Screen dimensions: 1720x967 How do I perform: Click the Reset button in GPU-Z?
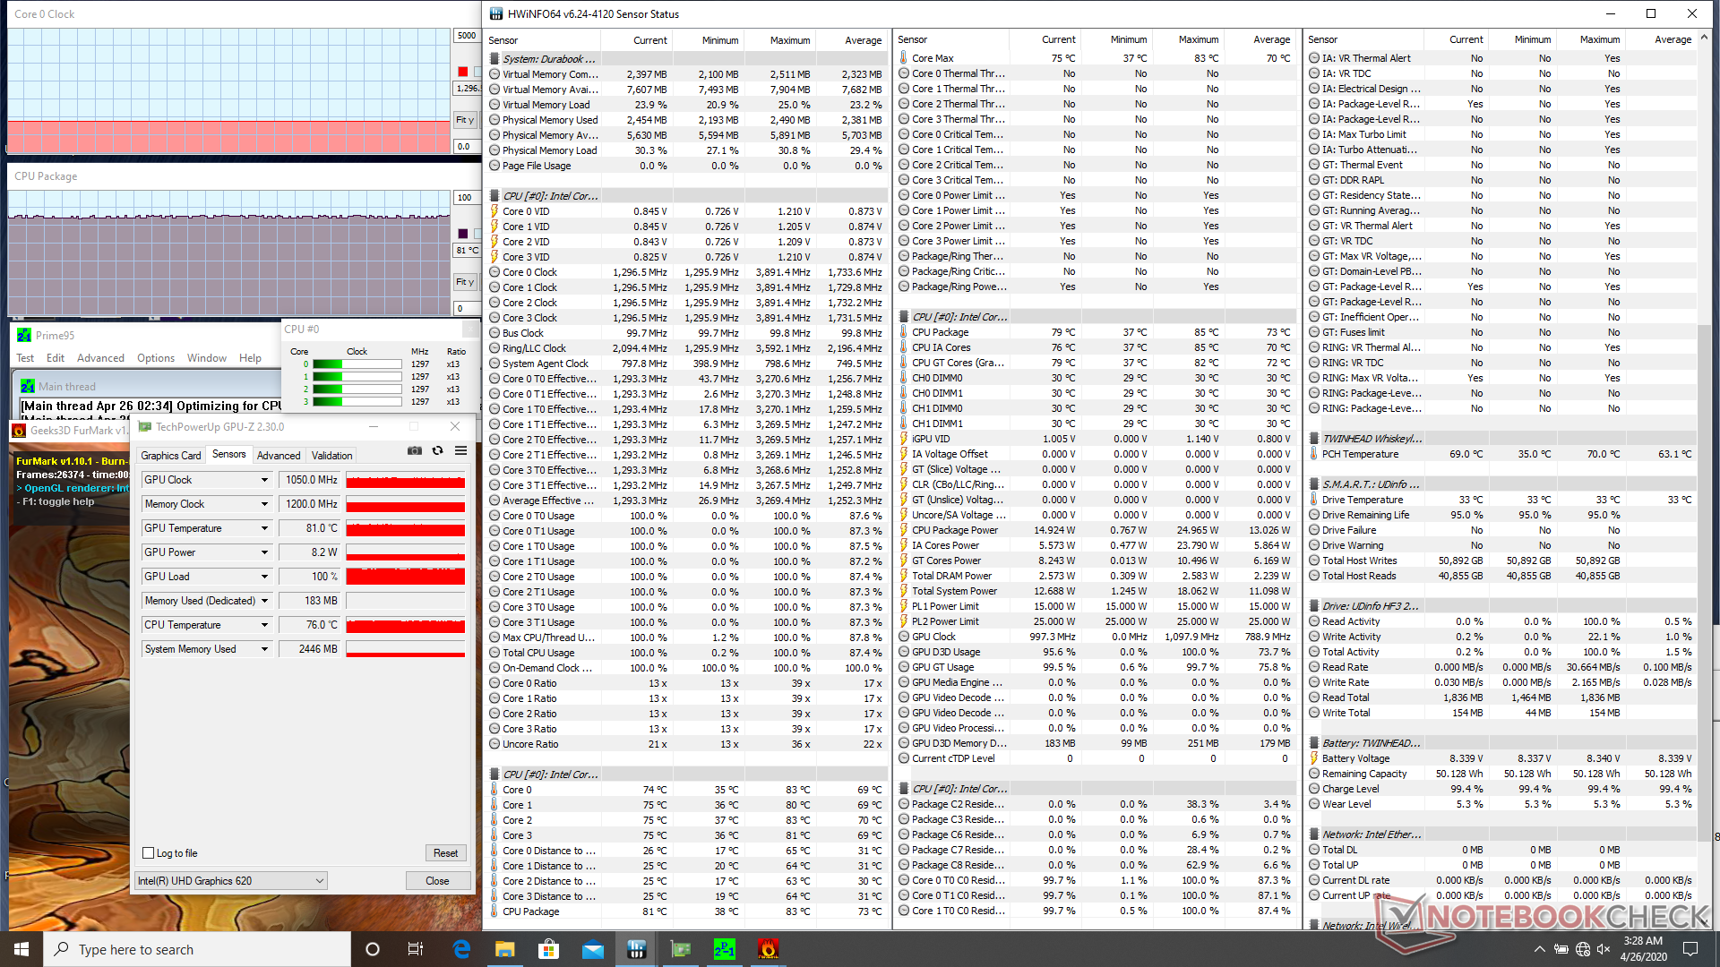click(445, 853)
